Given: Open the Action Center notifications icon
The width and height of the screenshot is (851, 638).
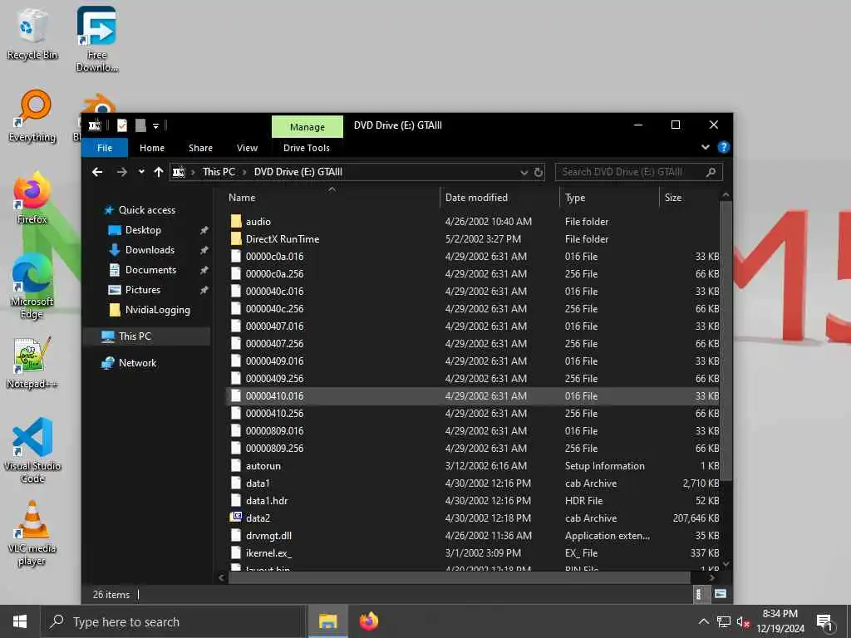Looking at the screenshot, I should (x=825, y=621).
